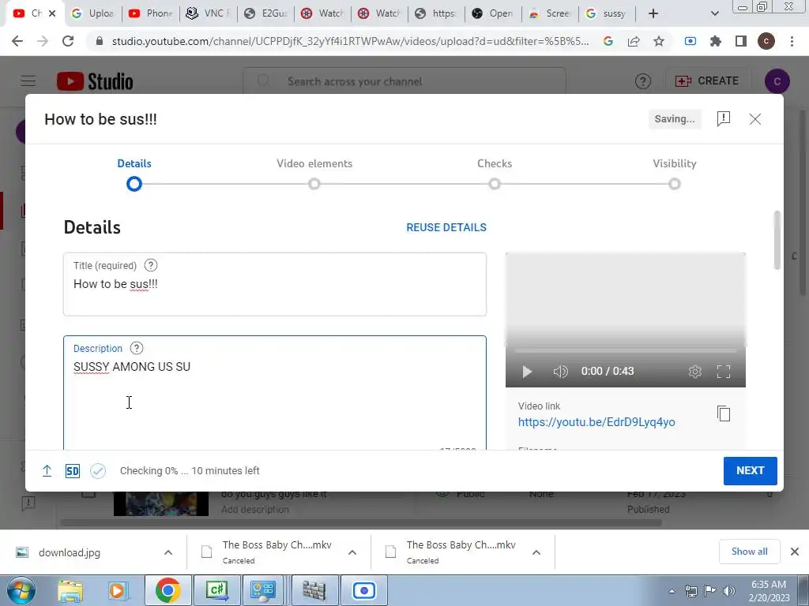Open the download.jpg downloaded file
Image resolution: width=809 pixels, height=606 pixels.
pos(70,552)
